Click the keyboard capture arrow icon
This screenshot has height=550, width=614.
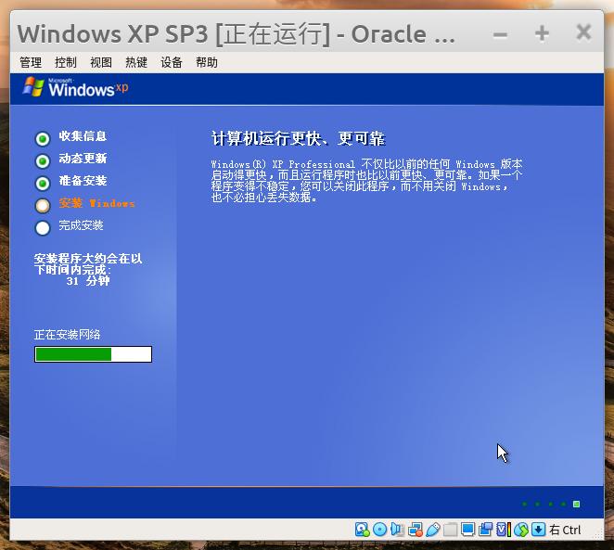click(539, 530)
